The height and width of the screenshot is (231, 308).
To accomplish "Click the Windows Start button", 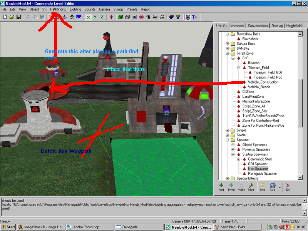I will click(8, 227).
